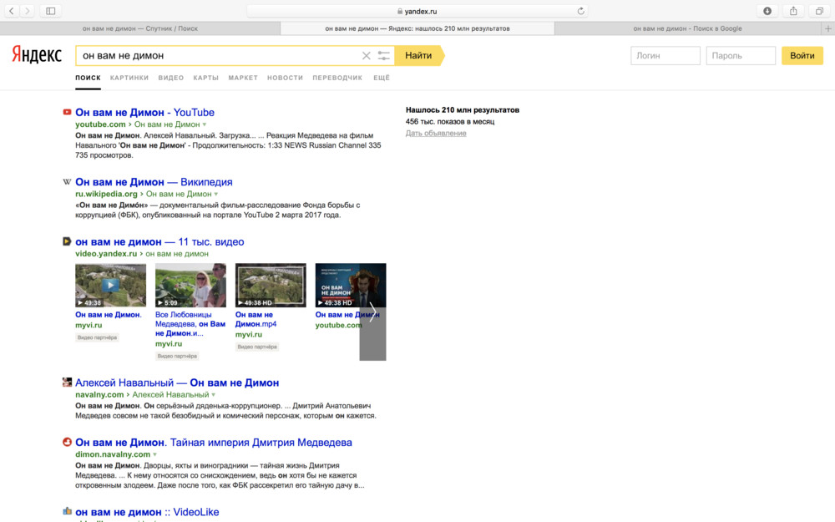
Task: Play the 5:09 Все Любовницы video thumbnail
Action: (x=190, y=285)
